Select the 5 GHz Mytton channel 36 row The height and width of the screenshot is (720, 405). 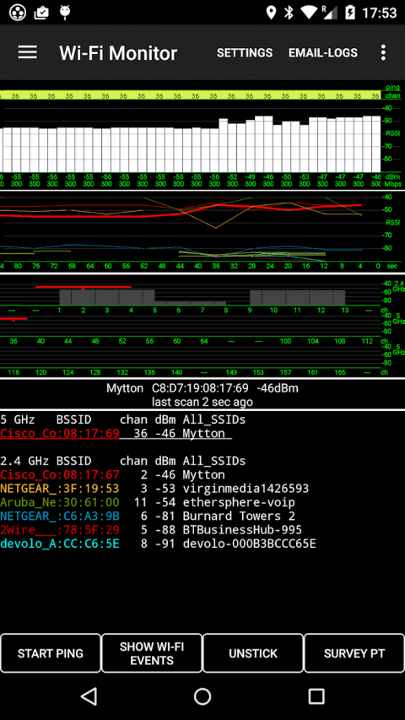pyautogui.click(x=116, y=433)
